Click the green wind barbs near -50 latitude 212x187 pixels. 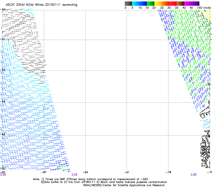click(x=63, y=168)
